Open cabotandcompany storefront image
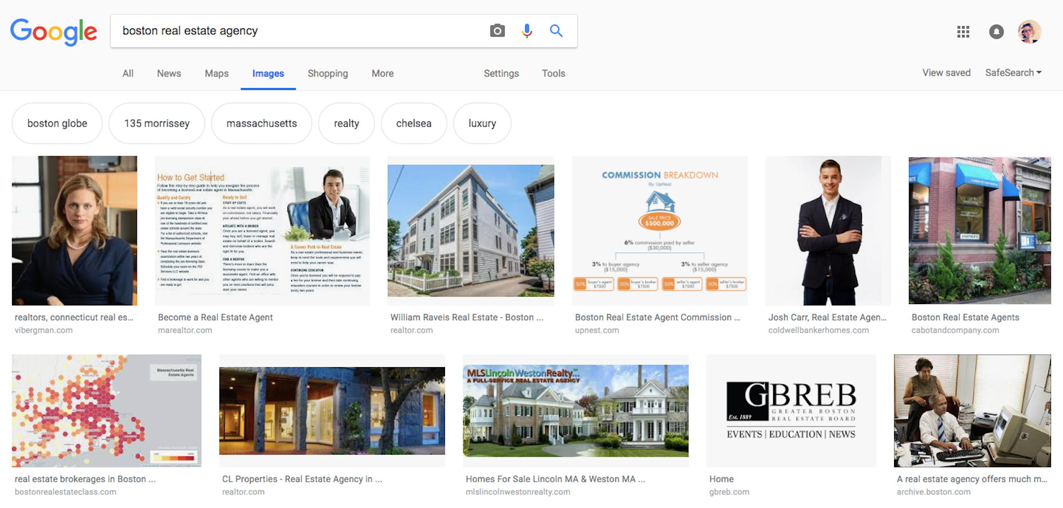This screenshot has width=1063, height=508. (979, 230)
